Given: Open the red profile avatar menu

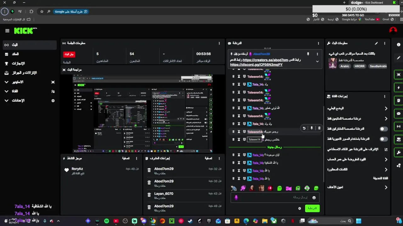Looking at the screenshot, I should [x=393, y=30].
